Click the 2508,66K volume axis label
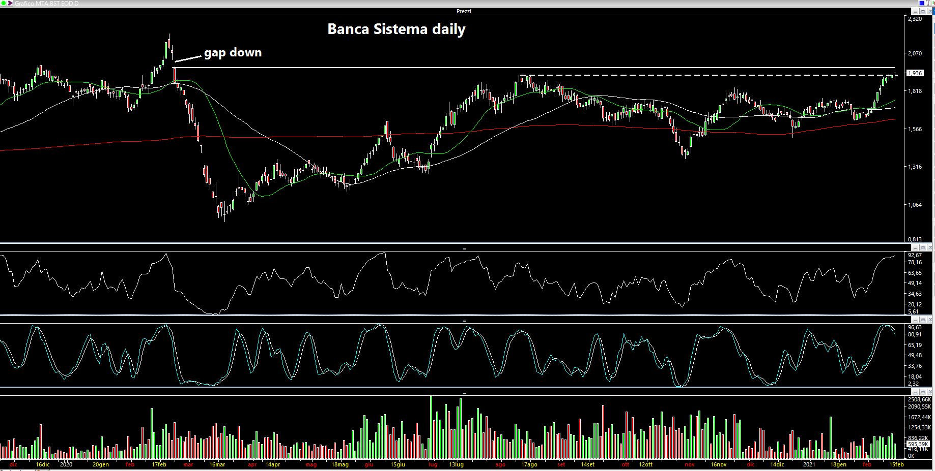Screen dimensions: 935x471 click(919, 400)
